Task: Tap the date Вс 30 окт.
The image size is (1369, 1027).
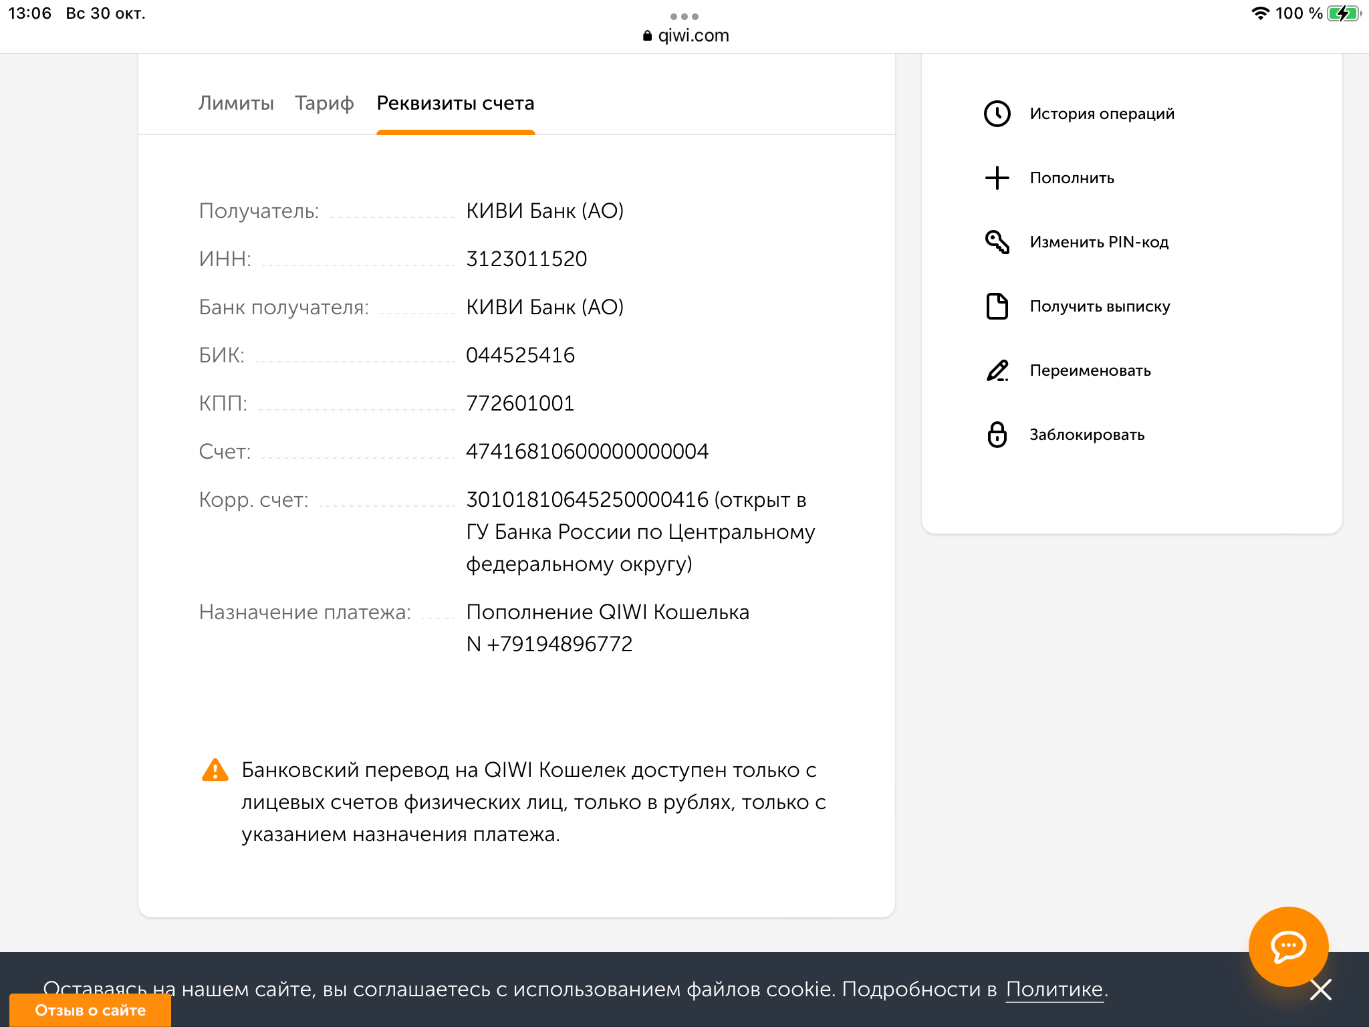Action: coord(106,13)
